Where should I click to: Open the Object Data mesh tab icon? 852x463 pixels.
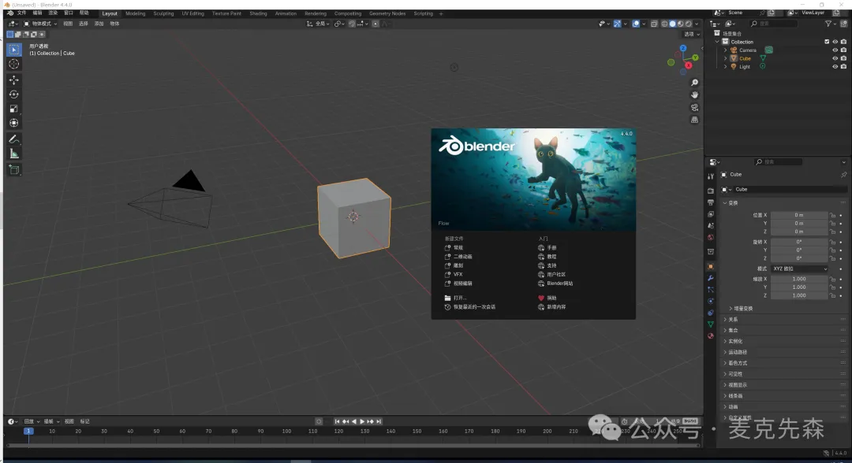pyautogui.click(x=711, y=324)
